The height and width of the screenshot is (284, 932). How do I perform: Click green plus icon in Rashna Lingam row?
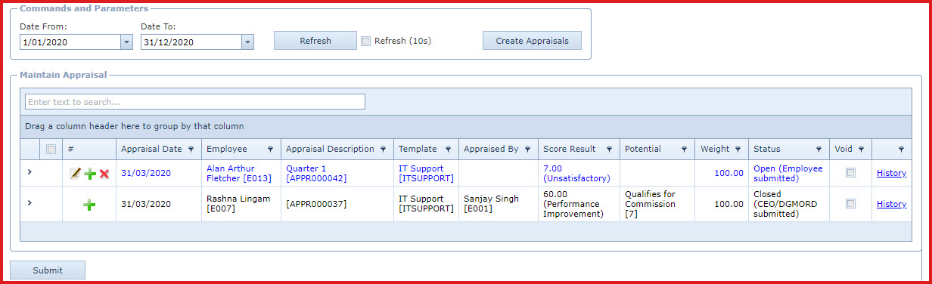click(89, 204)
